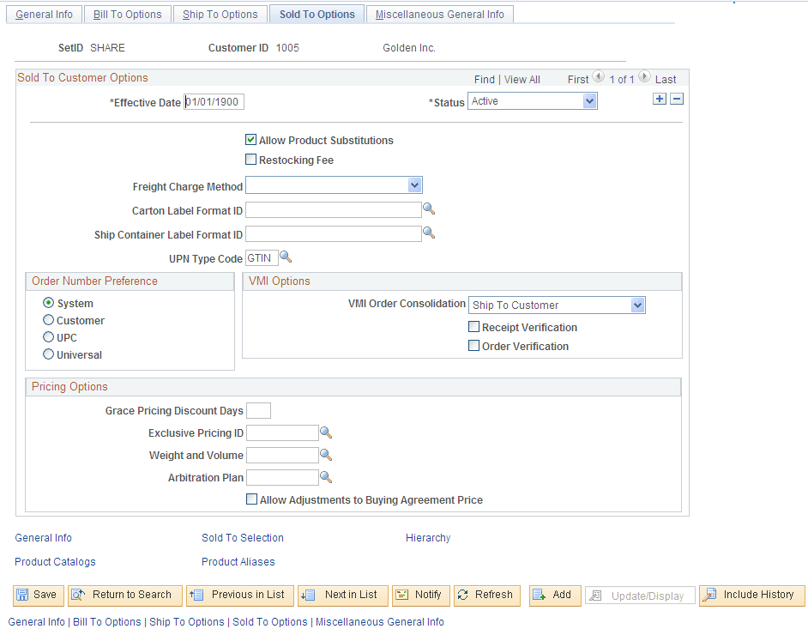Open the Miscellaneous General Info tab
Image resolution: width=808 pixels, height=641 pixels.
[x=439, y=15]
